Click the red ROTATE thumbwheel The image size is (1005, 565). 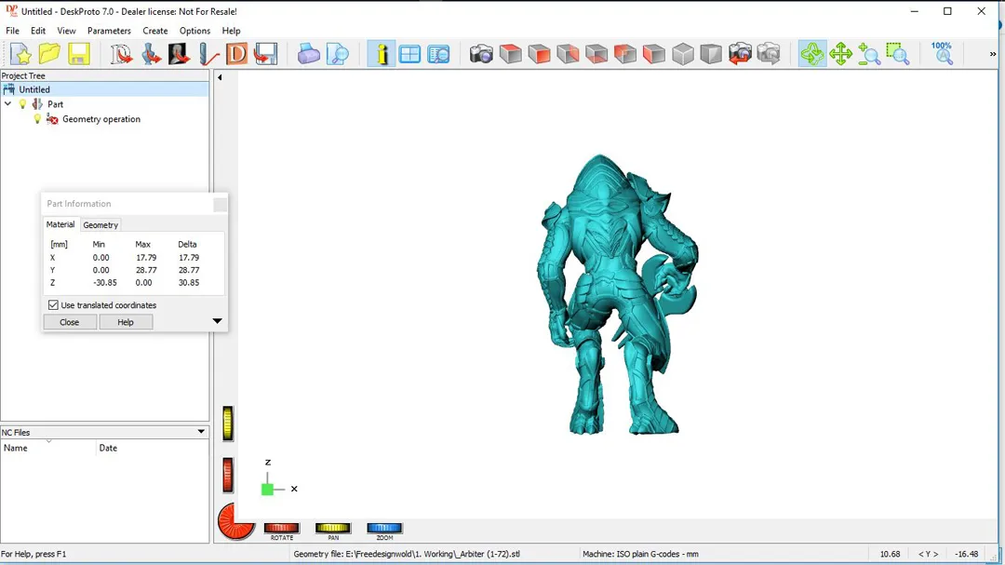click(x=281, y=528)
